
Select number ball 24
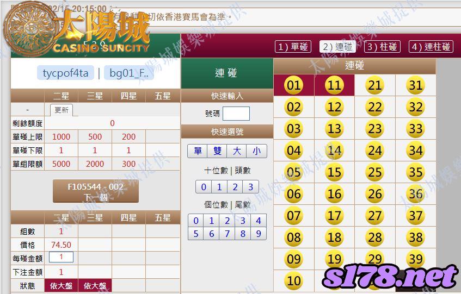(x=375, y=151)
